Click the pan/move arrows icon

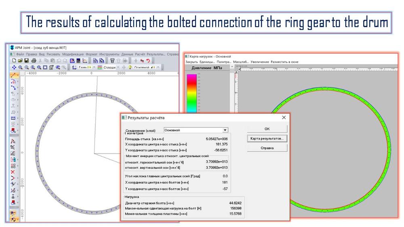coord(15,67)
